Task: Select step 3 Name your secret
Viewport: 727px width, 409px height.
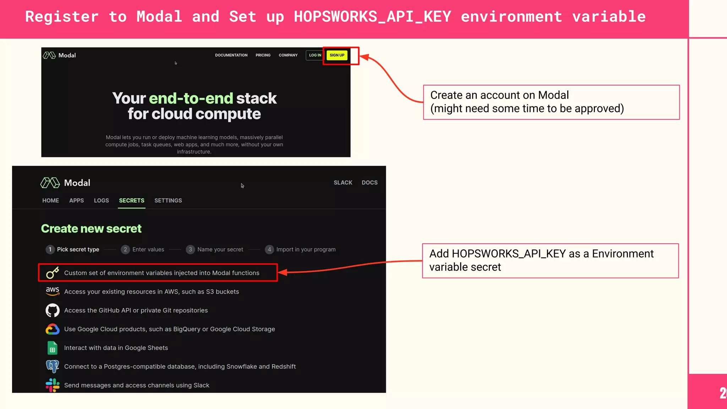Action: [x=214, y=250]
